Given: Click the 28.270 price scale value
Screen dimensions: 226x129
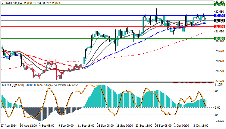Looking at the screenshot, I should (219, 71).
